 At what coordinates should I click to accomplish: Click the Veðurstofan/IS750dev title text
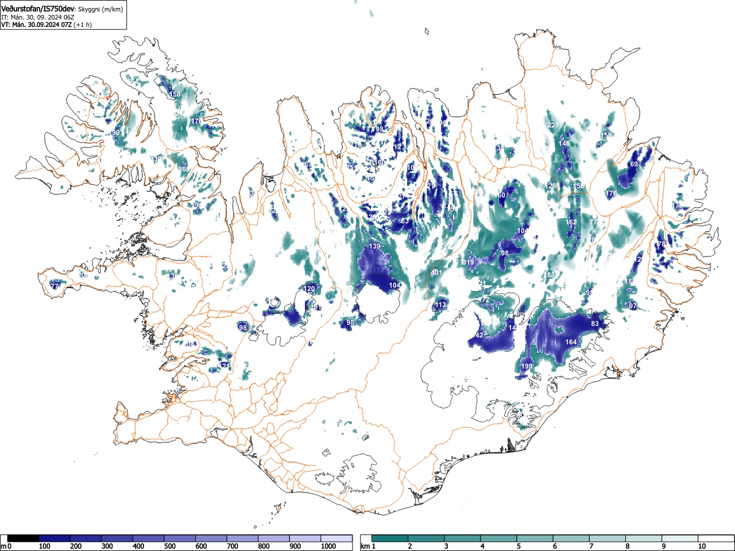38,9
